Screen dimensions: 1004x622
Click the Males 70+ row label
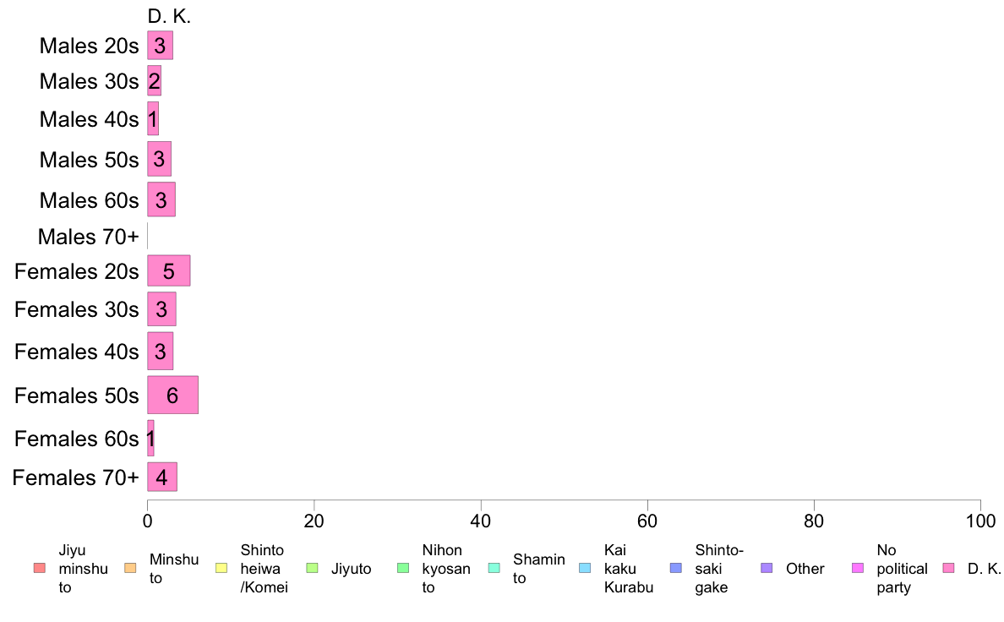coord(89,237)
